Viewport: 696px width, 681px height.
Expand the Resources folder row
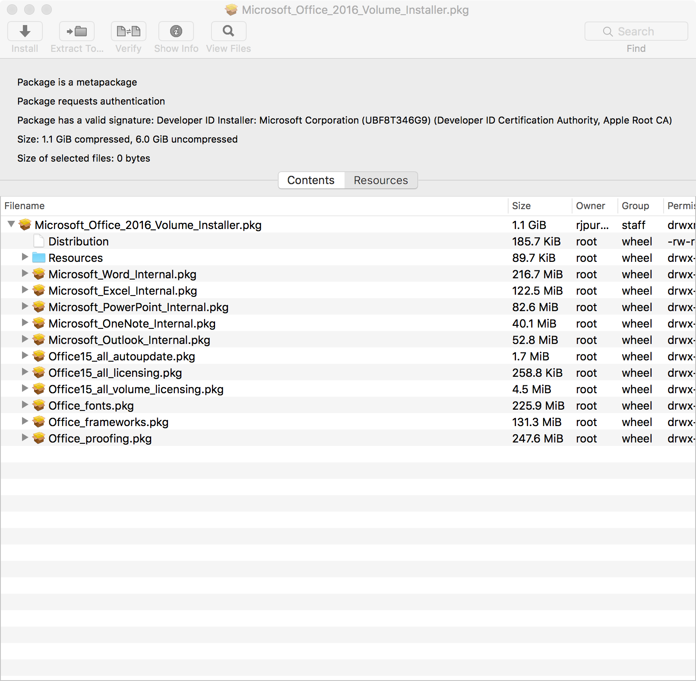[25, 257]
